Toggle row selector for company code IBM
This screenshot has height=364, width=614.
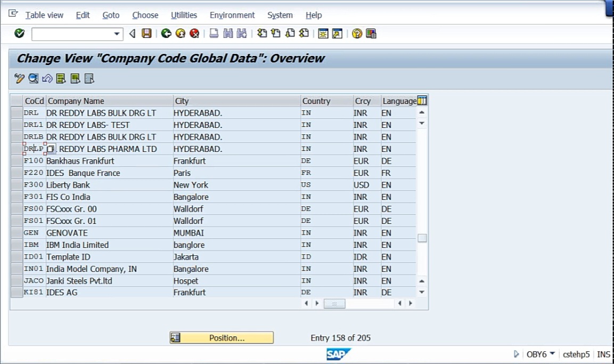coord(17,245)
